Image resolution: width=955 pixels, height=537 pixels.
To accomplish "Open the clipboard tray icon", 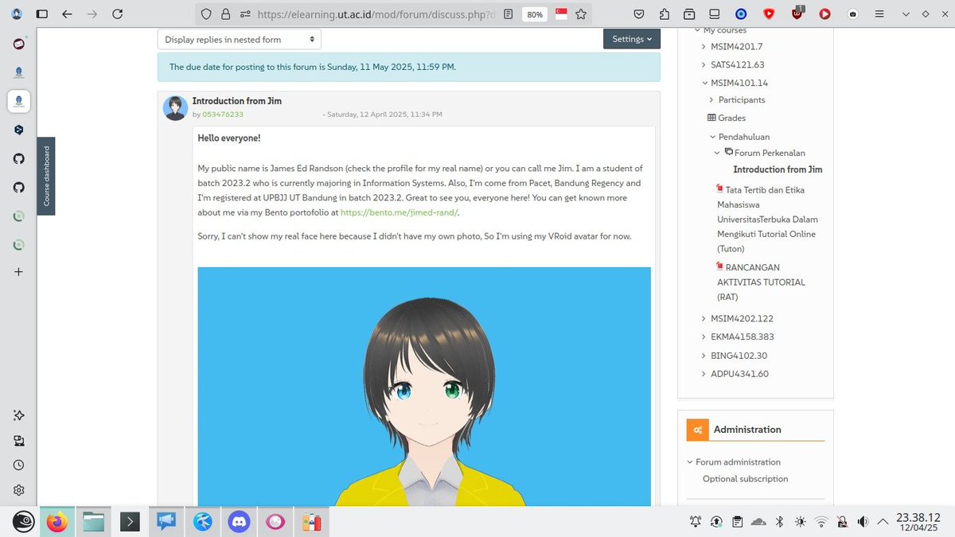I will click(x=738, y=522).
